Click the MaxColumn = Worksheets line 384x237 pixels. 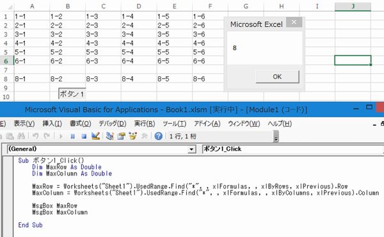click(x=205, y=193)
